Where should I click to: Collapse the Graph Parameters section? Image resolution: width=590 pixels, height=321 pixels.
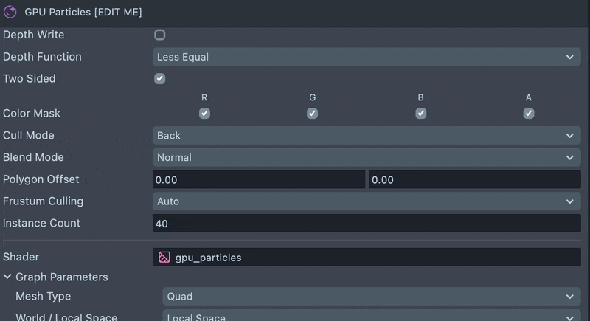[7, 277]
